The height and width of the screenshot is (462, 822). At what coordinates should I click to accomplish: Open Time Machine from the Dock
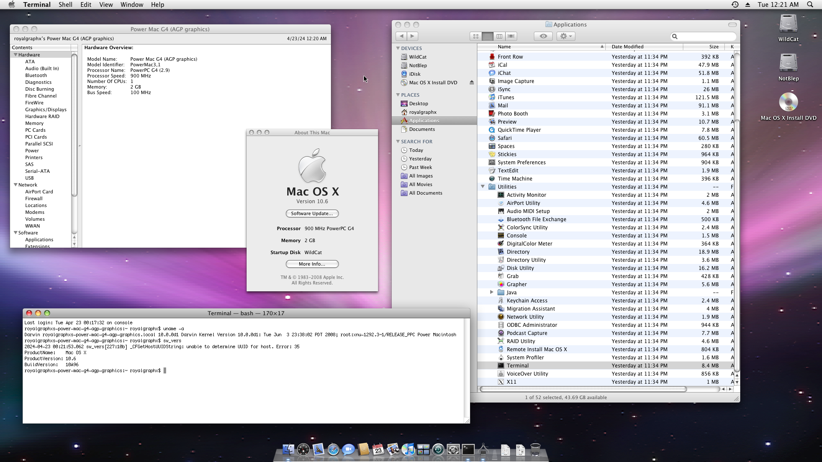tap(438, 450)
